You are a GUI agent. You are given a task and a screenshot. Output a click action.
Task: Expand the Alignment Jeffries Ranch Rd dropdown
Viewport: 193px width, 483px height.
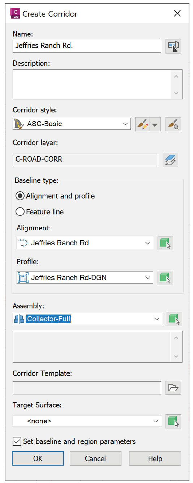tap(85, 243)
